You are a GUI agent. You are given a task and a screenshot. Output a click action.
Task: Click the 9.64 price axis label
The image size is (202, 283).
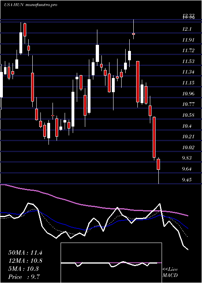coord(187,169)
